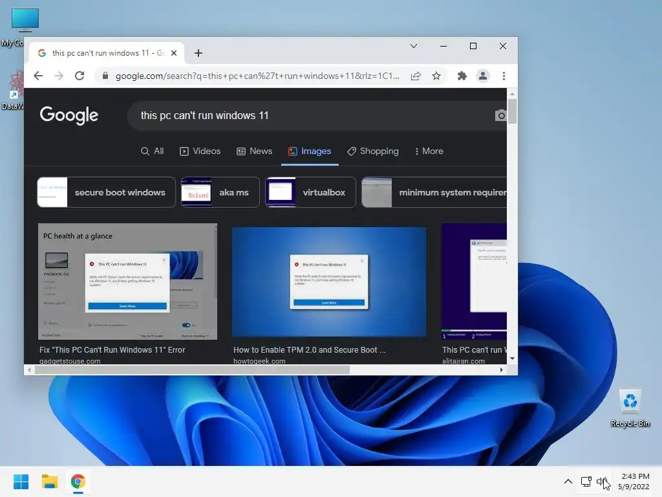
Task: Switch to the Videos search tab
Action: [200, 151]
